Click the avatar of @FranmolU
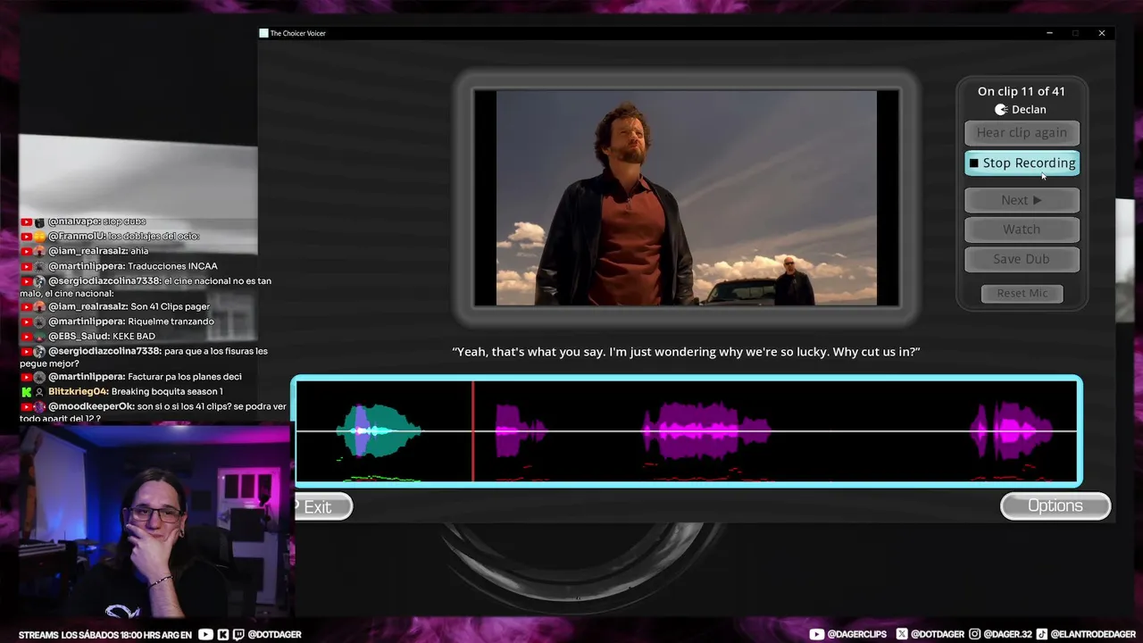The width and height of the screenshot is (1143, 643). click(x=39, y=237)
